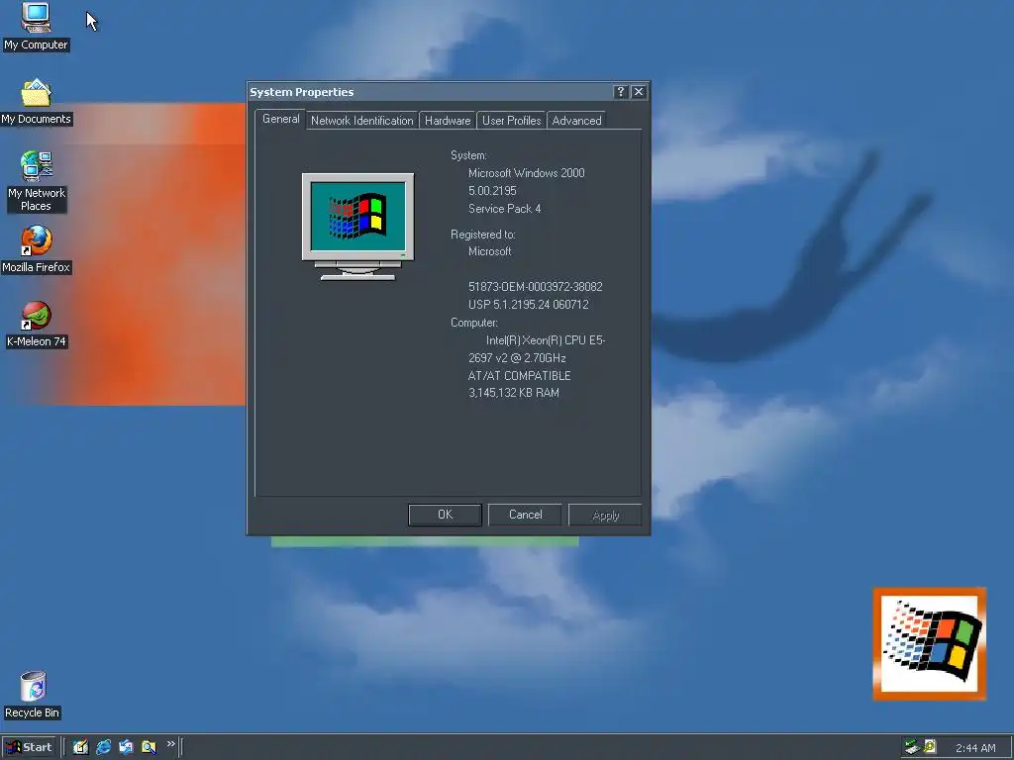Click the 'AT/AT COMPATIBLE' text
The width and height of the screenshot is (1014, 760).
[519, 375]
